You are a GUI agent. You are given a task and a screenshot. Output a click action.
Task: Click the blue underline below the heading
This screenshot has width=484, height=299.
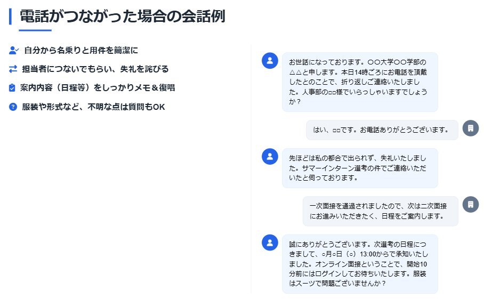pos(35,30)
